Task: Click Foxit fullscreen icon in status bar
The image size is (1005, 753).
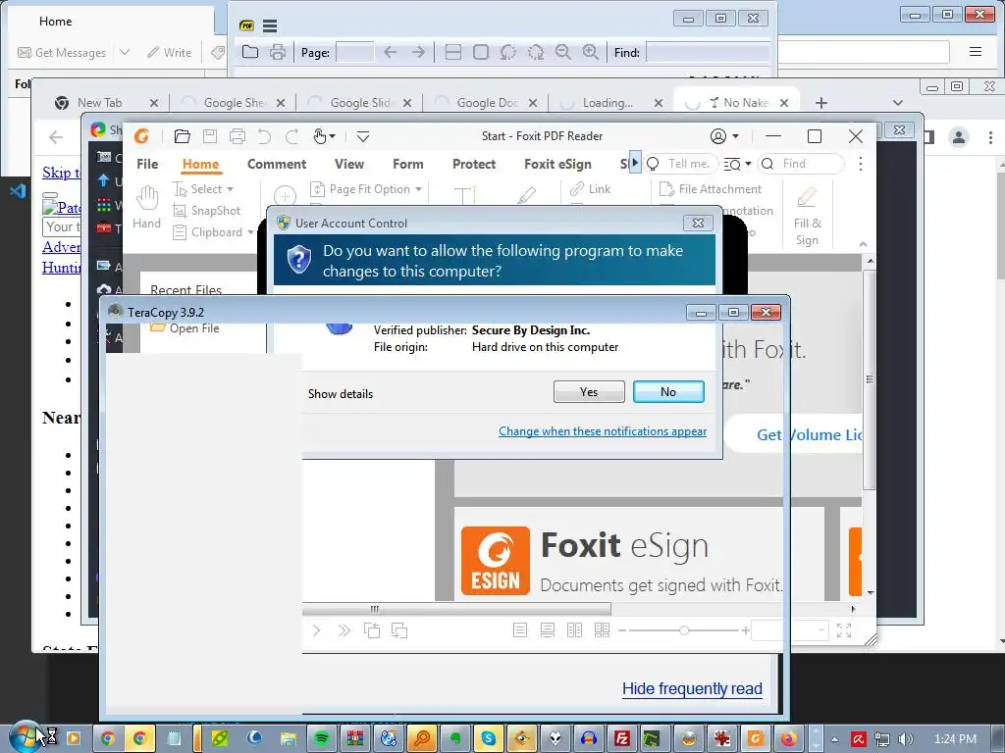Action: click(x=844, y=630)
